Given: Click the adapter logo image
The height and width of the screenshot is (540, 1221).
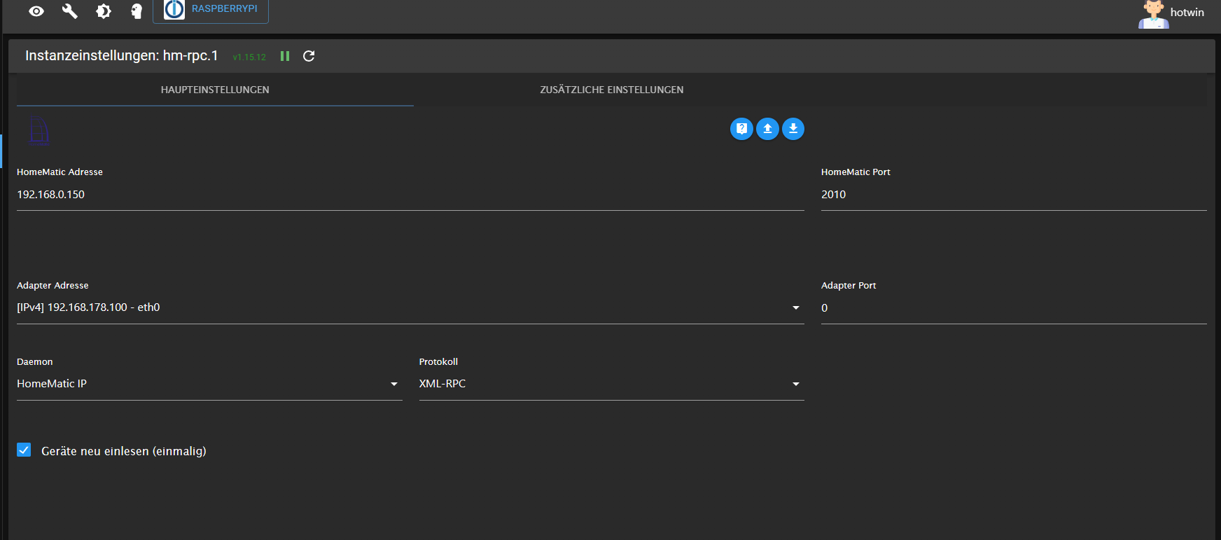Looking at the screenshot, I should (x=39, y=130).
